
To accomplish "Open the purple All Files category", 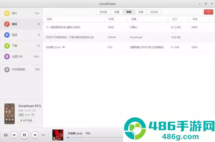I will pyautogui.click(x=21, y=57).
